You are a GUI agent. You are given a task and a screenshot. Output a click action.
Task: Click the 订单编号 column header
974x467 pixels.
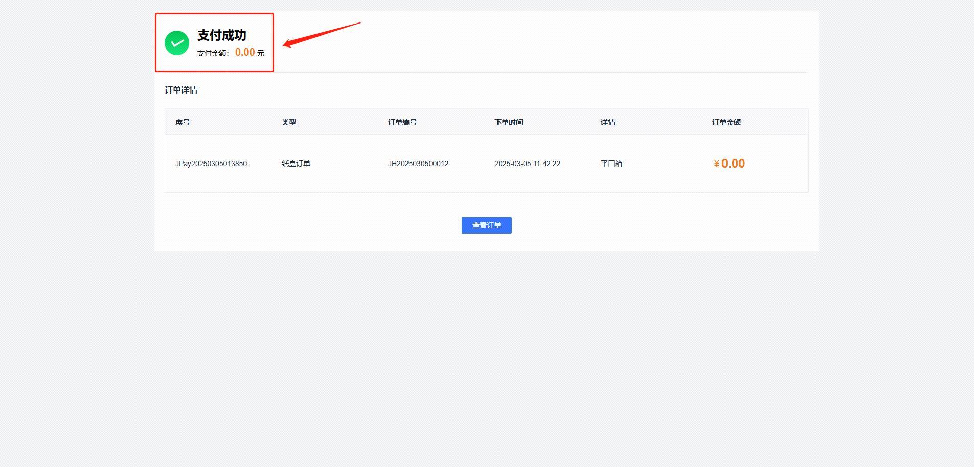[x=402, y=122]
